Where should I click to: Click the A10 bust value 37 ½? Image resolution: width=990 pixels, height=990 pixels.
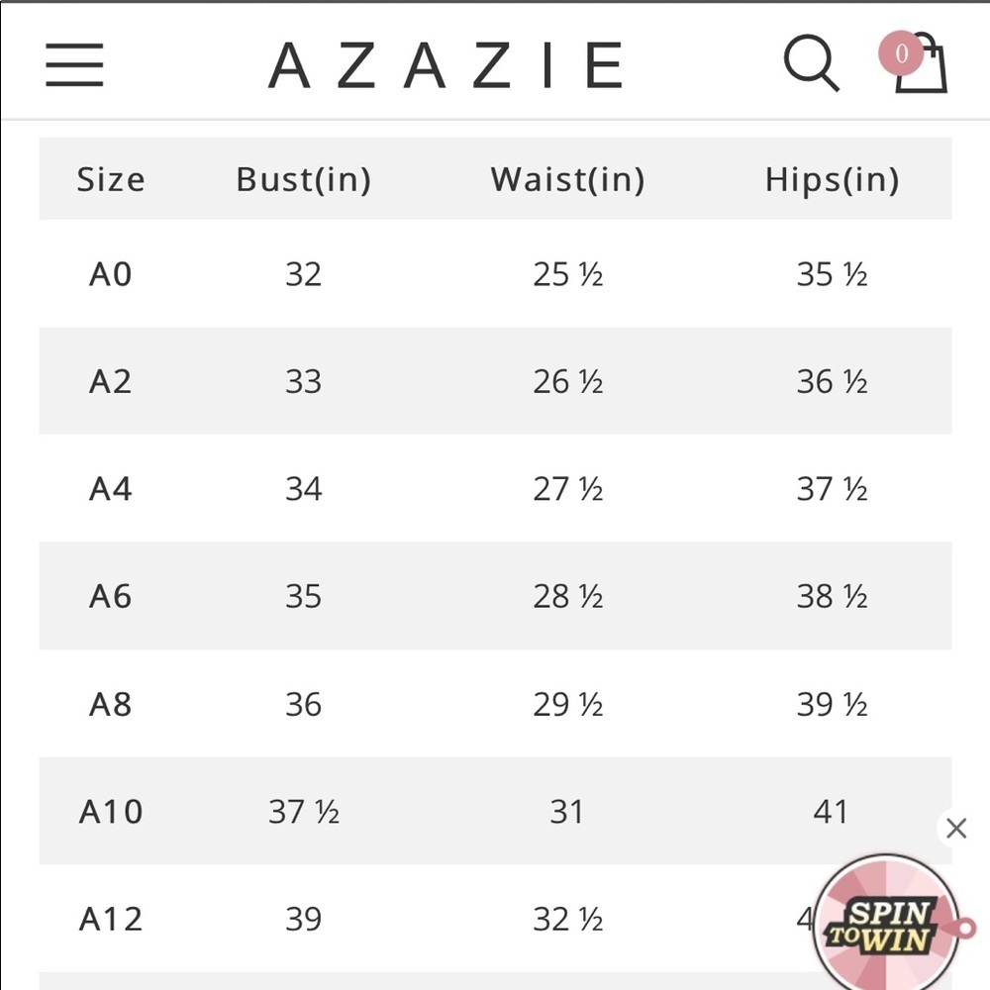(x=303, y=812)
